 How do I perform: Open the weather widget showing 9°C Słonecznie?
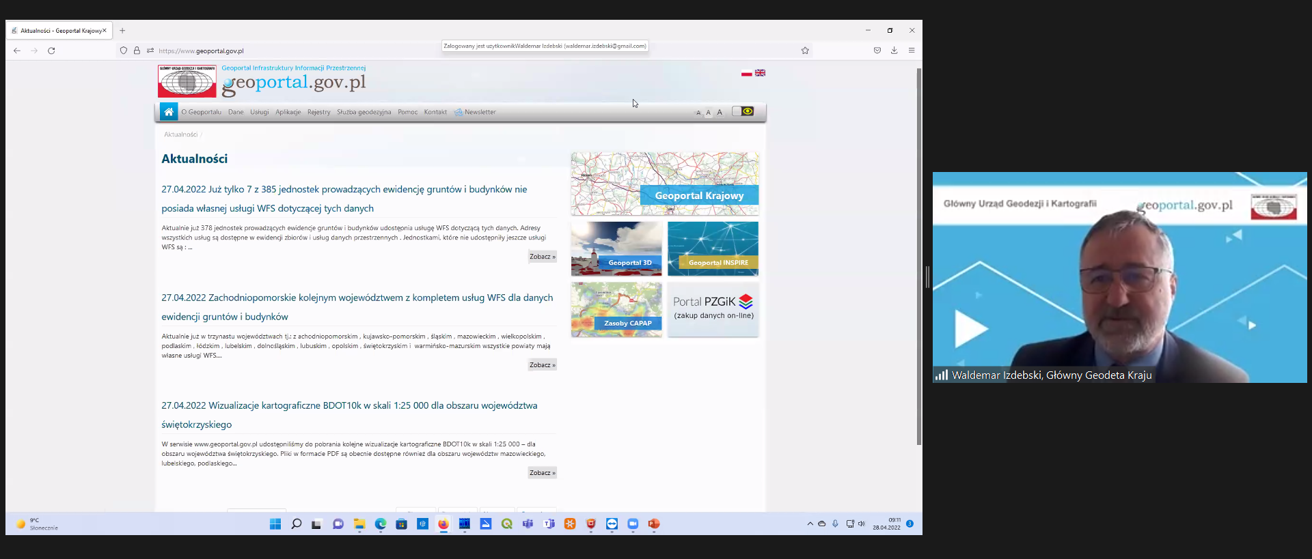coord(37,524)
